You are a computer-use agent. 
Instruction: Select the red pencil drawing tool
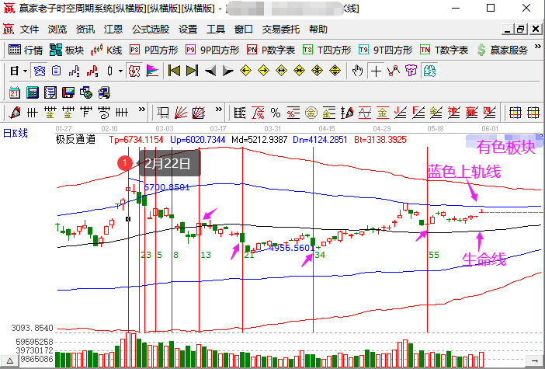[x=15, y=113]
